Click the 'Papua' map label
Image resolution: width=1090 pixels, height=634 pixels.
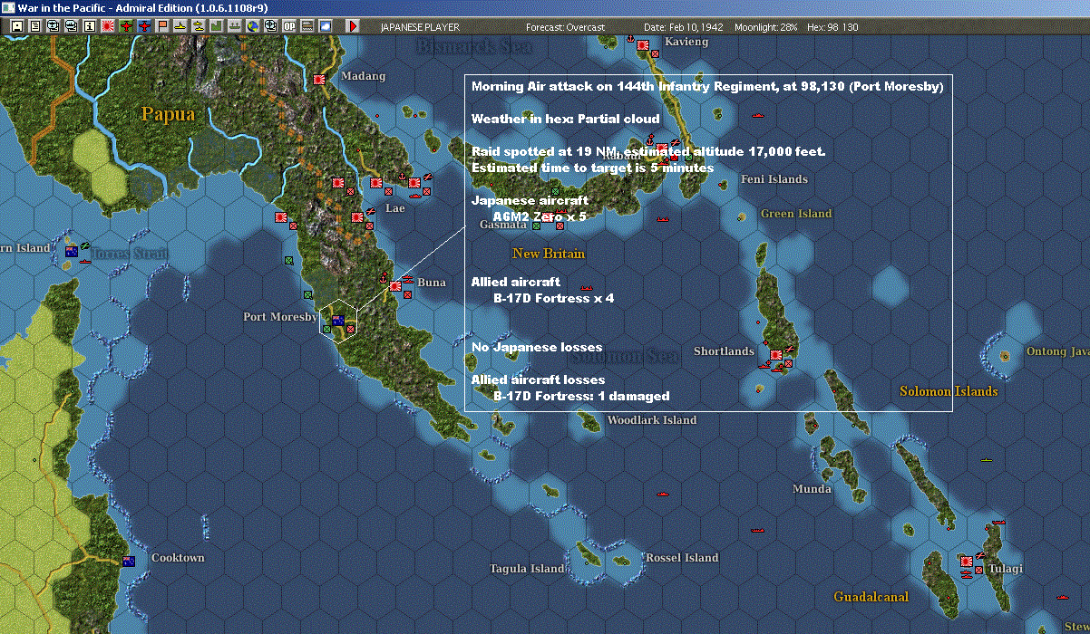click(x=168, y=114)
